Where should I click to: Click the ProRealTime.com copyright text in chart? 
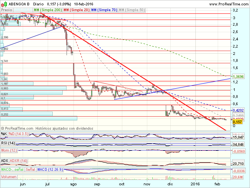coord(17,129)
